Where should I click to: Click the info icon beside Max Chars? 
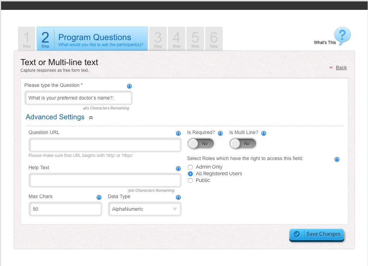pyautogui.click(x=99, y=197)
